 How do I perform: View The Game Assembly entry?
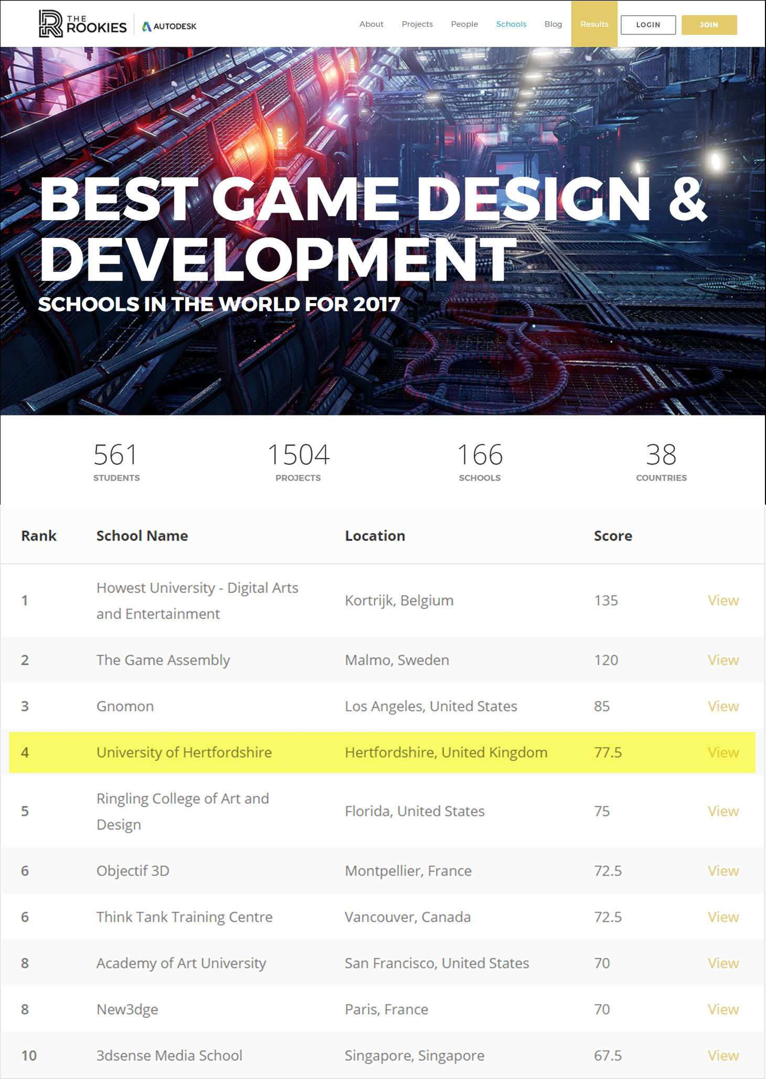[723, 660]
